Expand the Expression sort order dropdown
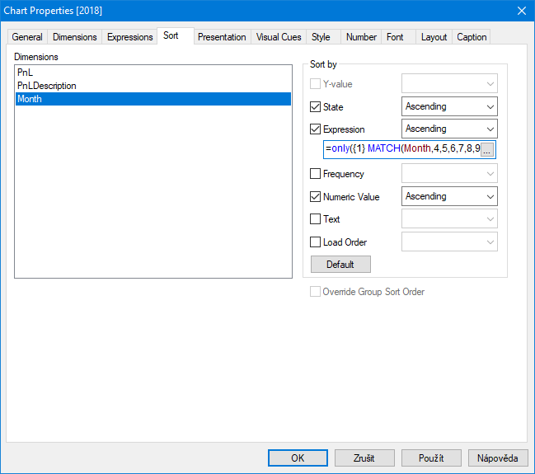 (449, 129)
